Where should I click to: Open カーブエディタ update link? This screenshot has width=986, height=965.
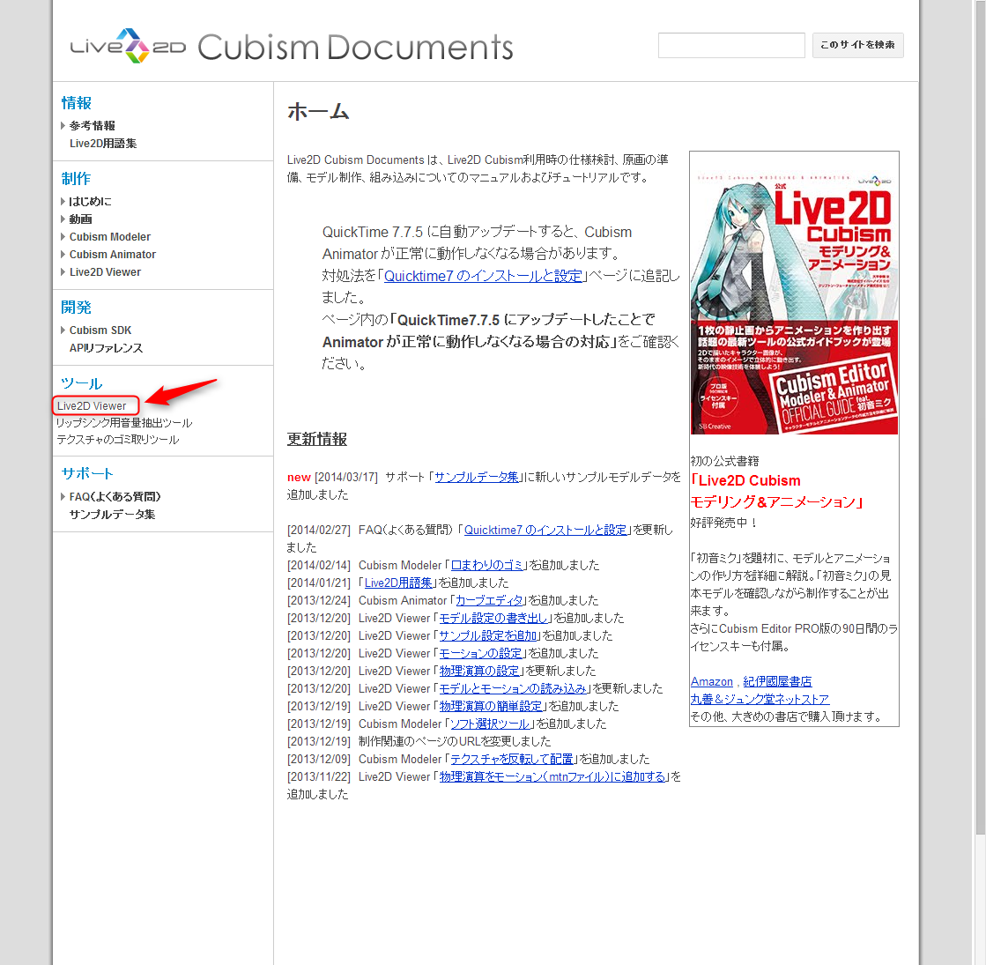coord(489,600)
